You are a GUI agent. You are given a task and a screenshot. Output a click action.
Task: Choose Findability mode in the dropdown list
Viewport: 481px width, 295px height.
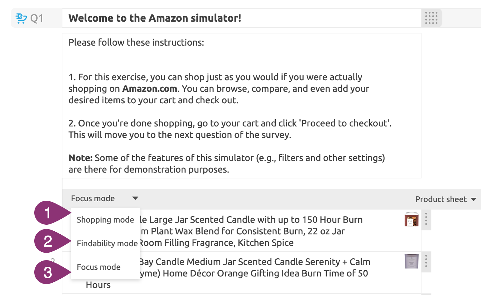click(107, 243)
